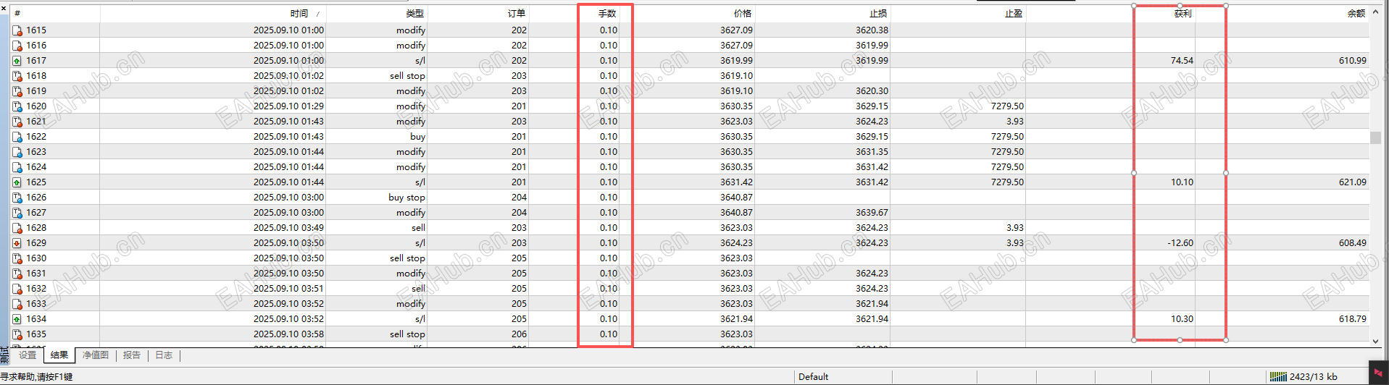1389x385 pixels.
Task: Click the row icon for entry 1635
Action: coord(17,334)
